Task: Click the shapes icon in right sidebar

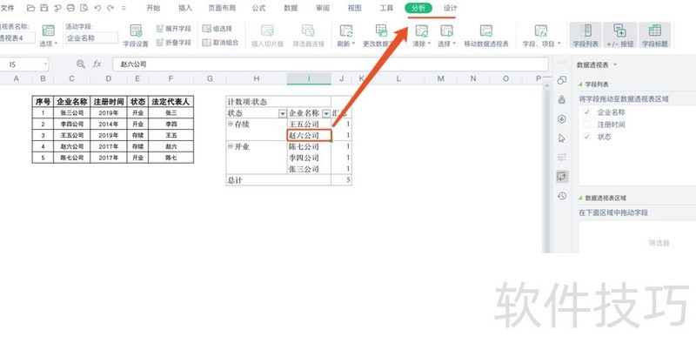Action: pos(562,80)
